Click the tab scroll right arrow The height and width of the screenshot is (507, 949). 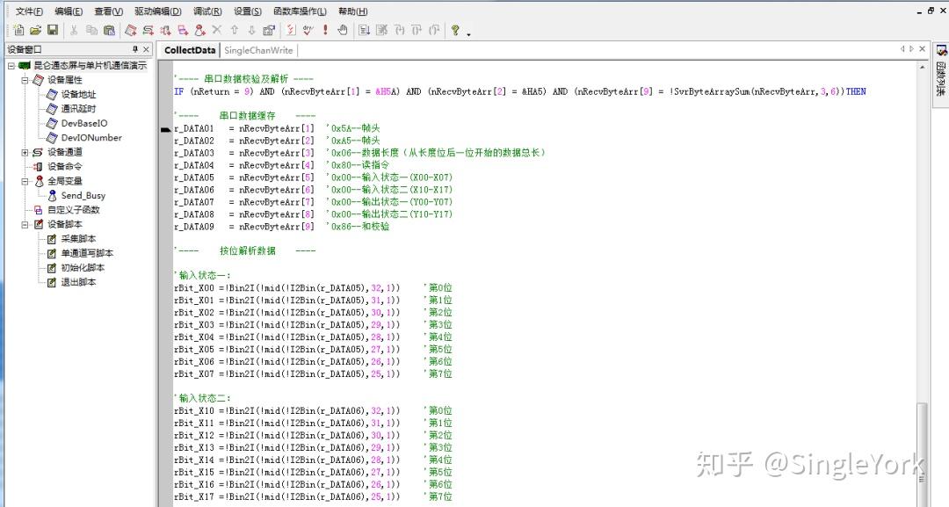tap(911, 49)
